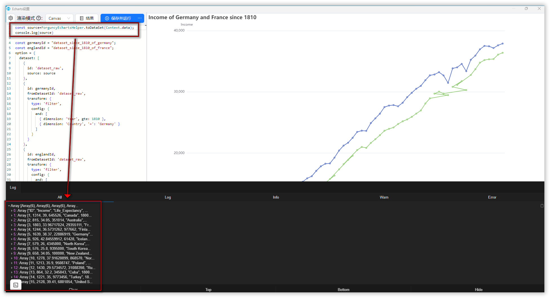Click the copy log clipboard icon
This screenshot has height=298, width=550.
pos(542,206)
